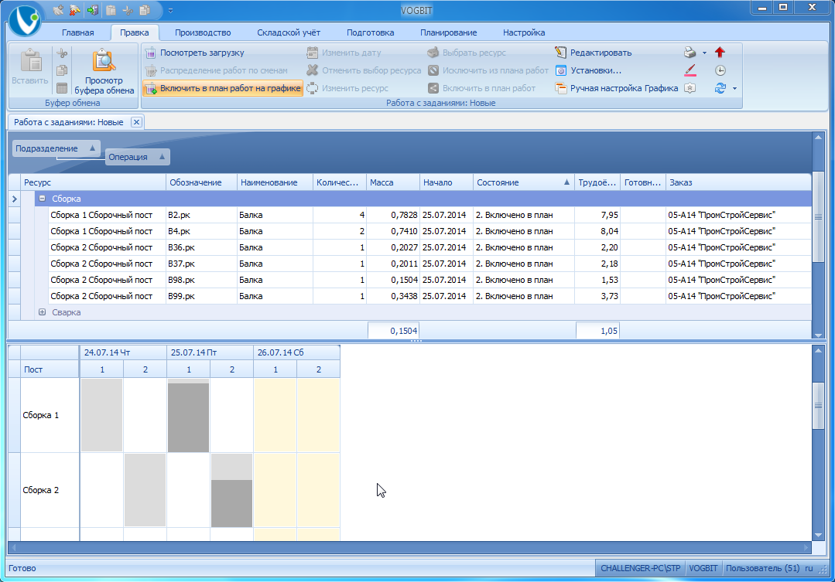This screenshot has width=835, height=582.
Task: Collapse the Сборка group row
Action: pos(42,199)
